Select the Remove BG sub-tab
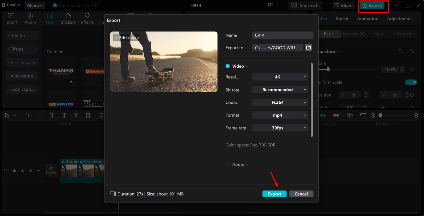The width and height of the screenshot is (424, 216). 354,34
